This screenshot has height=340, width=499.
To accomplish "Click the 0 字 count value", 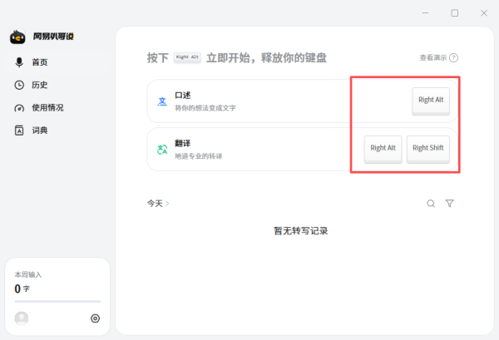I will coord(22,288).
